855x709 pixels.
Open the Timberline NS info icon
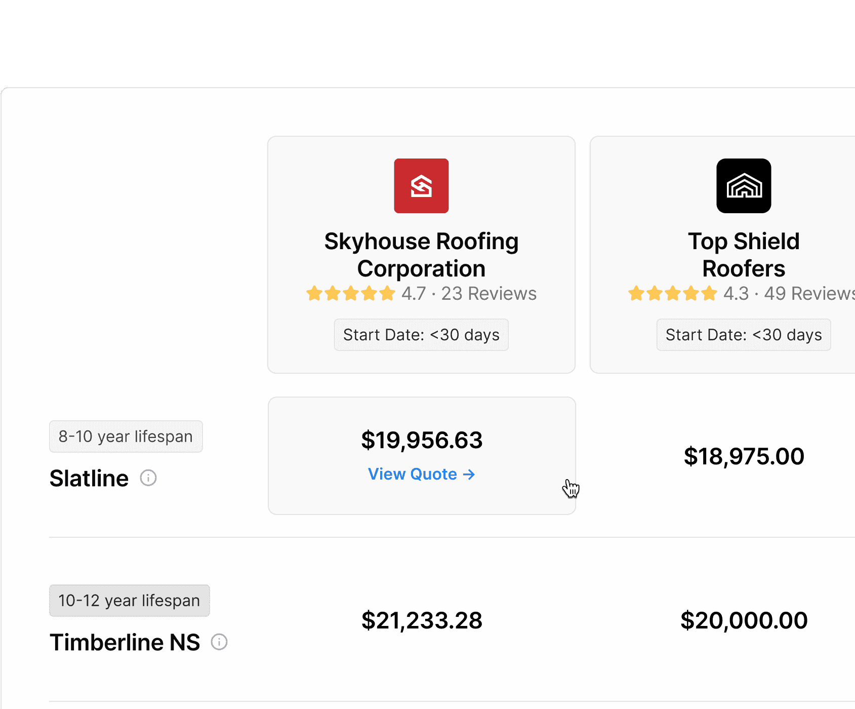[219, 642]
